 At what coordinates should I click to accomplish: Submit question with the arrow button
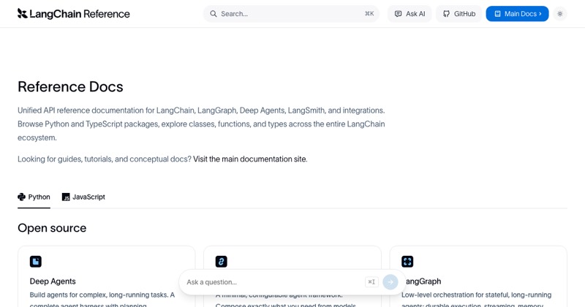coord(390,282)
